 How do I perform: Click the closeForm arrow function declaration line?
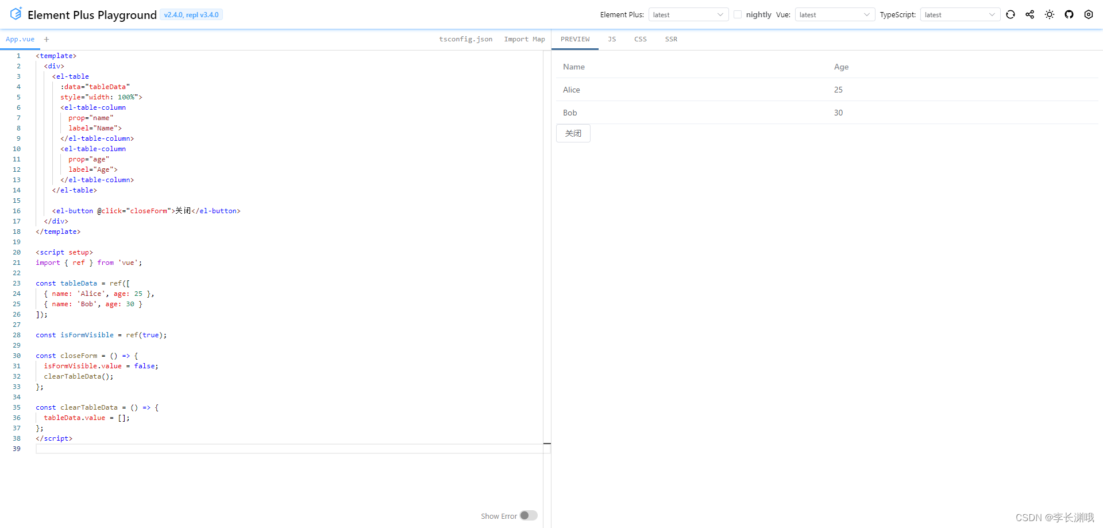coord(87,356)
